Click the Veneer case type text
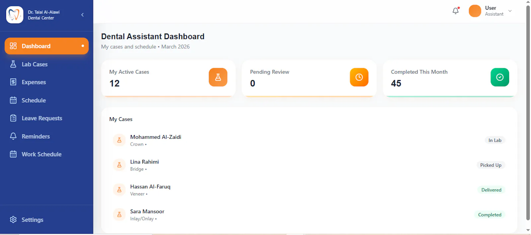531x235 pixels. pyautogui.click(x=137, y=194)
